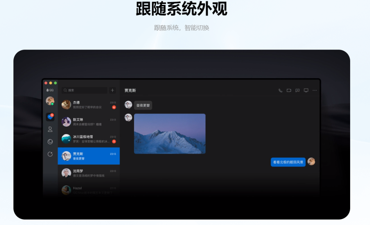Click the message bubble 看看北极的靓丽风景
This screenshot has height=225, width=370.
click(x=288, y=162)
